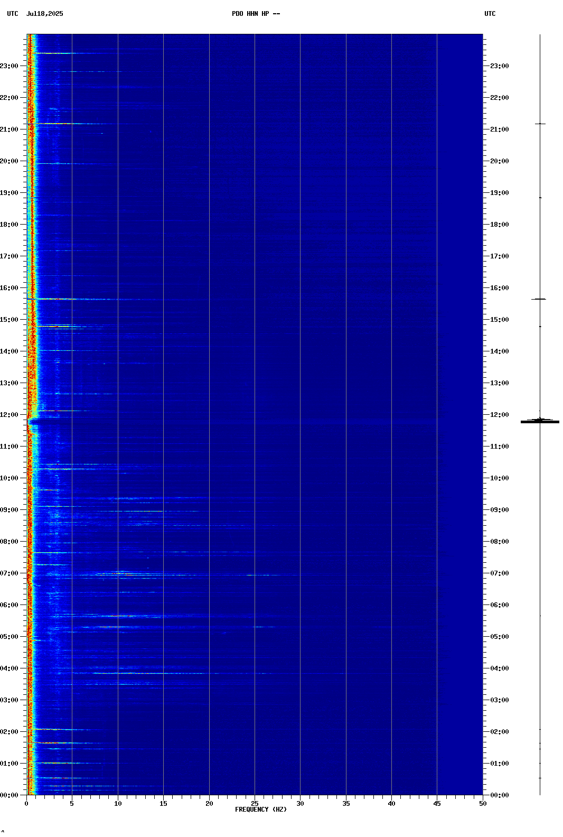Click the 18:00 label on right time axis
563x837 pixels.
click(500, 225)
